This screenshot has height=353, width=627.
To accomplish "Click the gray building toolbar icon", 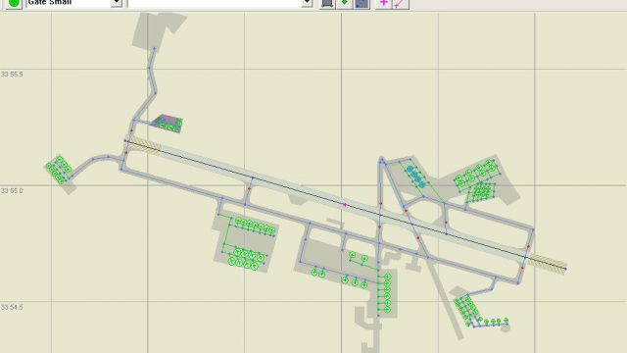I will click(327, 3).
